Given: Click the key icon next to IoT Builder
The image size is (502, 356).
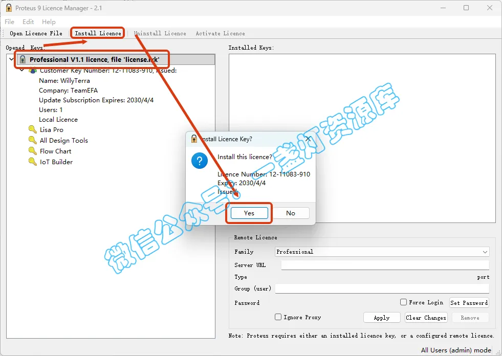Looking at the screenshot, I should (x=32, y=162).
